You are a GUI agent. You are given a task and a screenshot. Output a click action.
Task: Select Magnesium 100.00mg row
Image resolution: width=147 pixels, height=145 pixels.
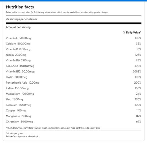coord(73,94)
